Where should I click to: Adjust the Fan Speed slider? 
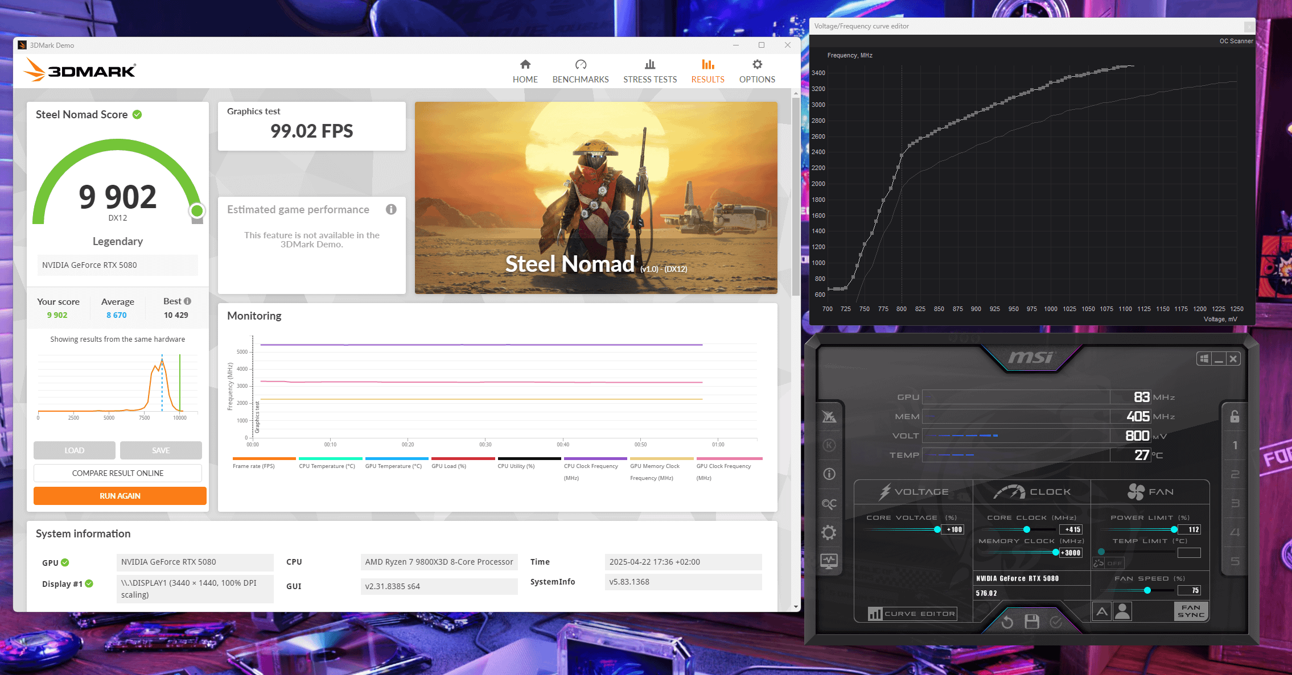(x=1147, y=590)
